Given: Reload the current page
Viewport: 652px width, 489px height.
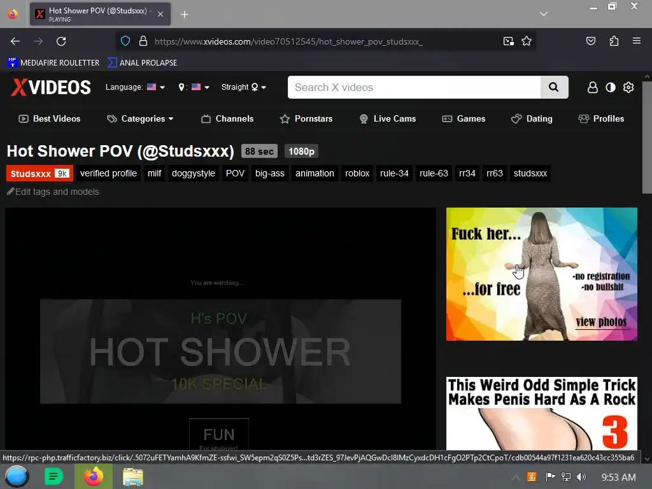Looking at the screenshot, I should coord(61,41).
